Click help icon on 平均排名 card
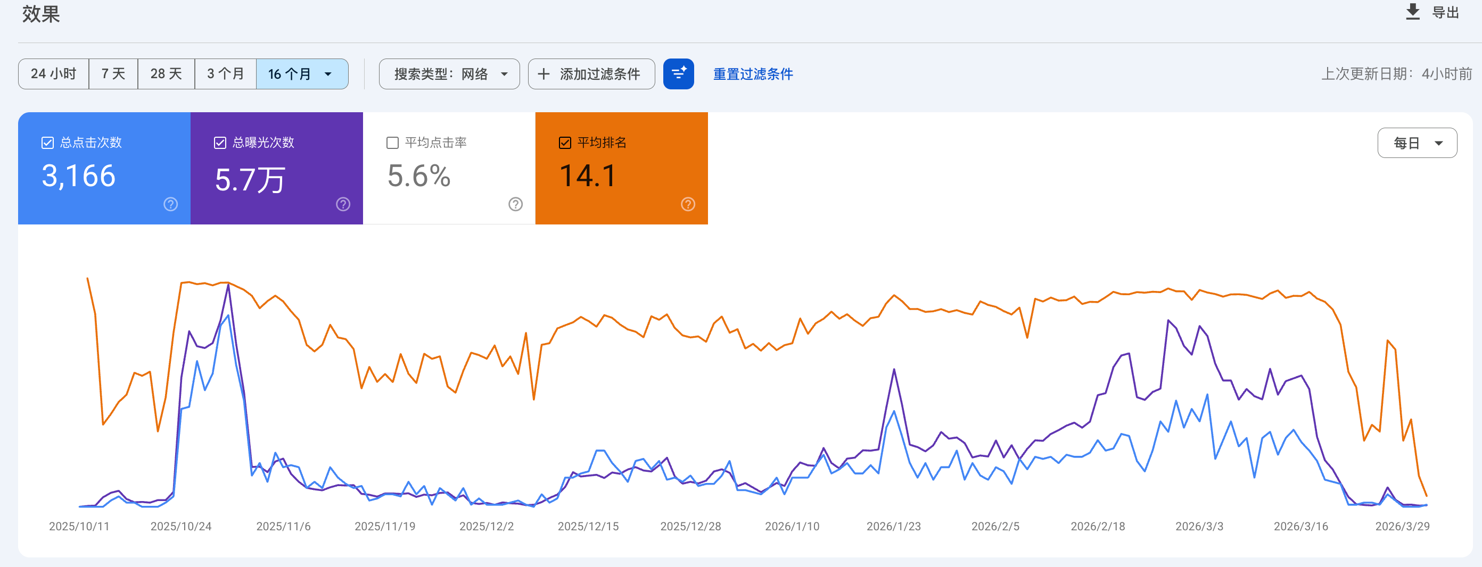 point(687,204)
